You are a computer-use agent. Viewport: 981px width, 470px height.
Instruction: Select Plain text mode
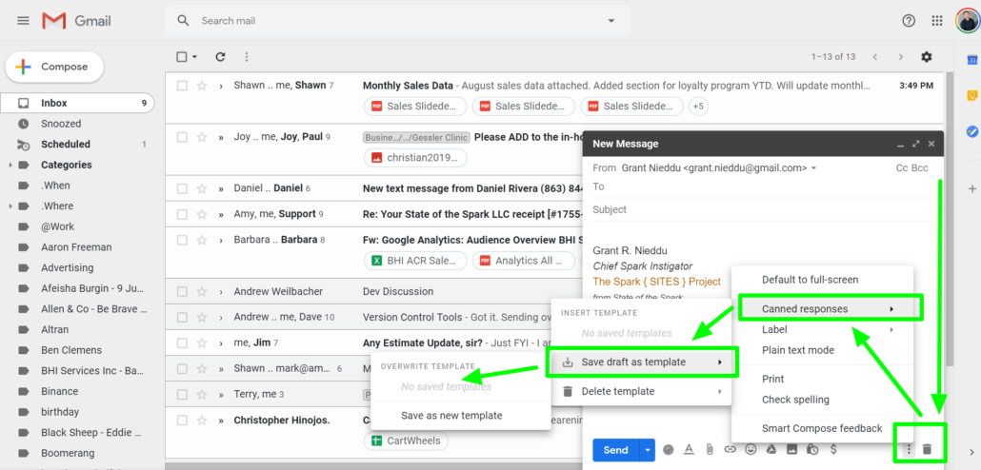(x=823, y=350)
